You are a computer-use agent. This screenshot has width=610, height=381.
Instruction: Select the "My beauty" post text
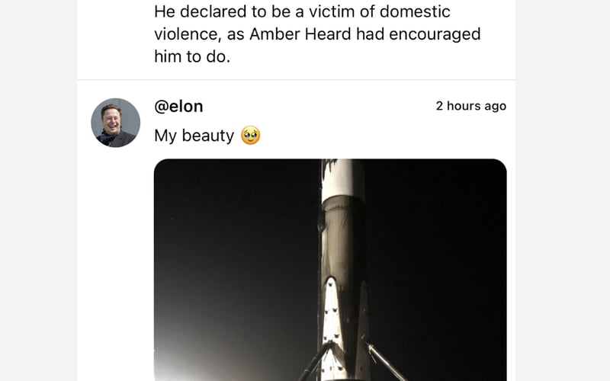194,136
